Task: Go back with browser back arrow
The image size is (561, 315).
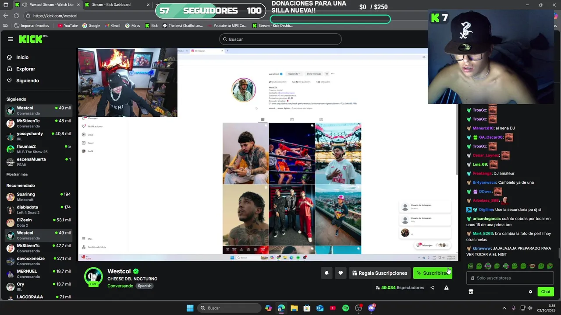Action: click(6, 16)
